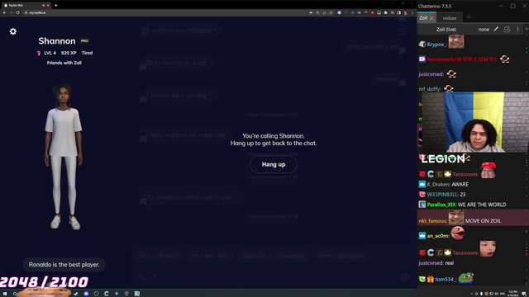Click the "WE ARE THE WORLD" message

pyautogui.click(x=482, y=205)
